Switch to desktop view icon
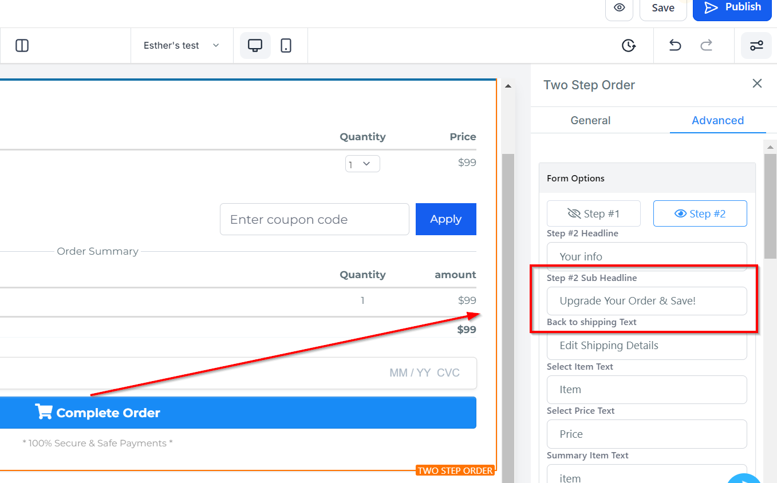 pos(255,45)
